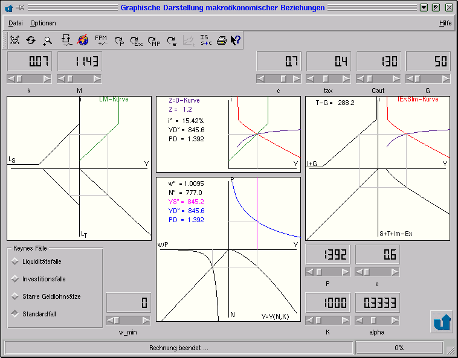Increase G with right slider arrow
The width and height of the screenshot is (458, 358).
pos(446,78)
